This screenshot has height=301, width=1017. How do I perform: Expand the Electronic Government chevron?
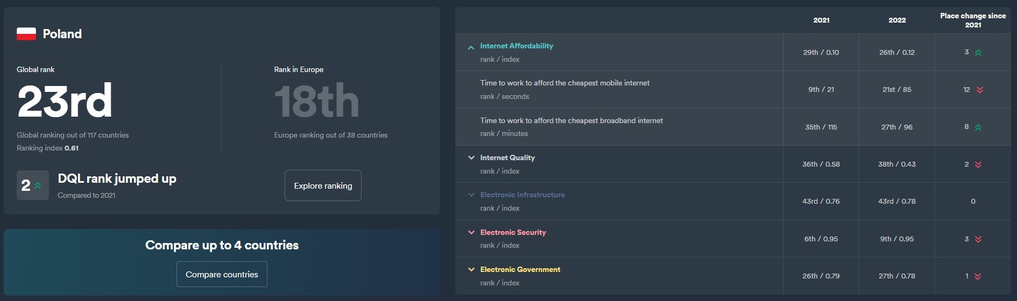(x=471, y=269)
